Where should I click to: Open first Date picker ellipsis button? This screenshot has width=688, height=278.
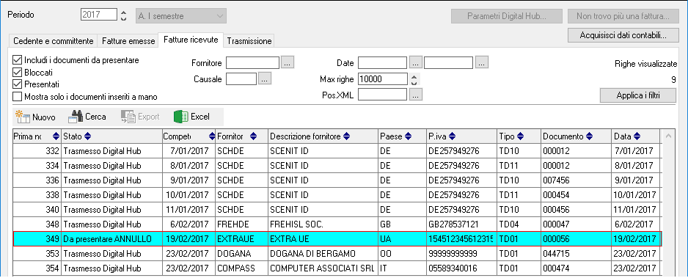416,62
